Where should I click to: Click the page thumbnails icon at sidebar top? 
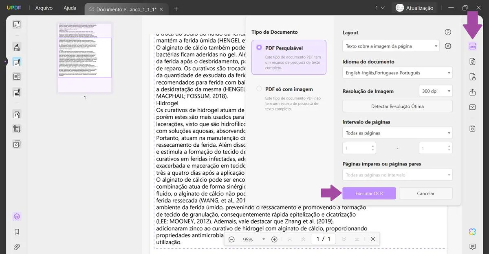[x=17, y=25]
